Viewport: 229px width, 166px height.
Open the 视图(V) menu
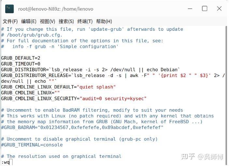point(48,21)
